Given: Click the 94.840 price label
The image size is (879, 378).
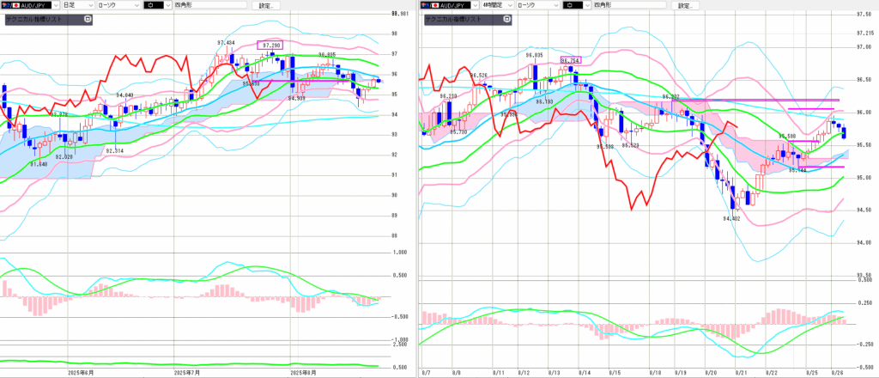Looking at the screenshot, I should tap(125, 95).
